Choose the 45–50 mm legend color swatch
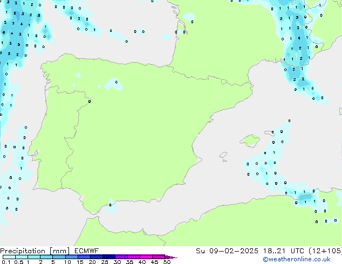The height and width of the screenshot is (264, 342). pyautogui.click(x=159, y=257)
